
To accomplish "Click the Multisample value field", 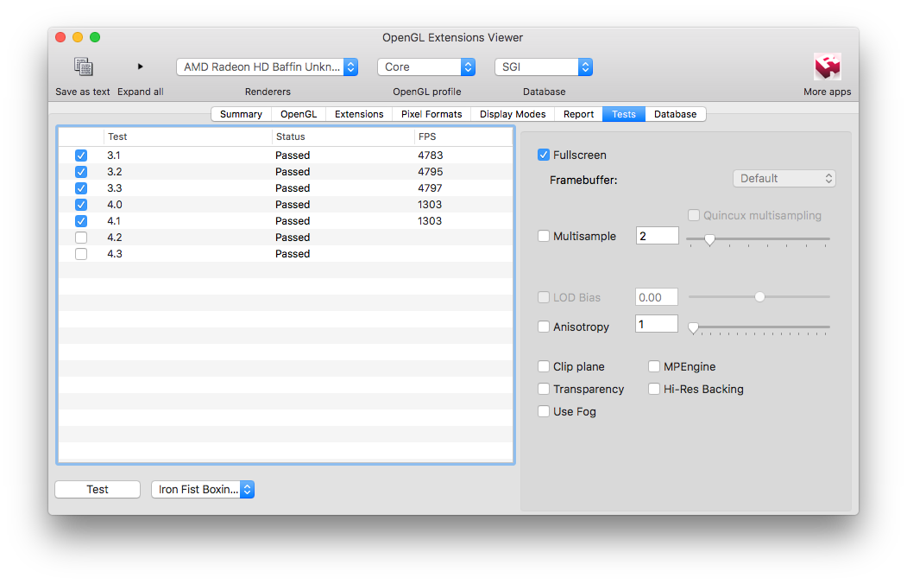I will [x=657, y=236].
